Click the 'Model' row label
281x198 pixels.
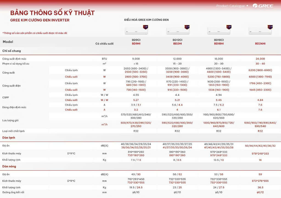[8, 42]
